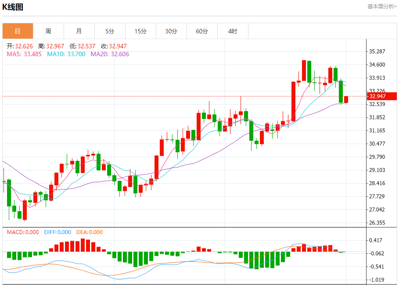Click the MA20 indicator label
Viewport: 399px width, 285px height.
110,54
